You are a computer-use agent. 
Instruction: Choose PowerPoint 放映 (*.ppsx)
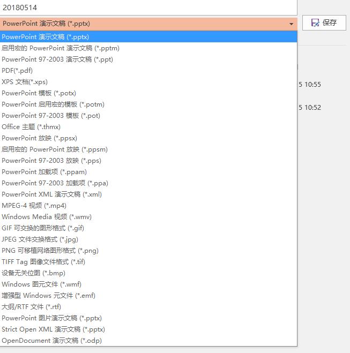(148, 138)
